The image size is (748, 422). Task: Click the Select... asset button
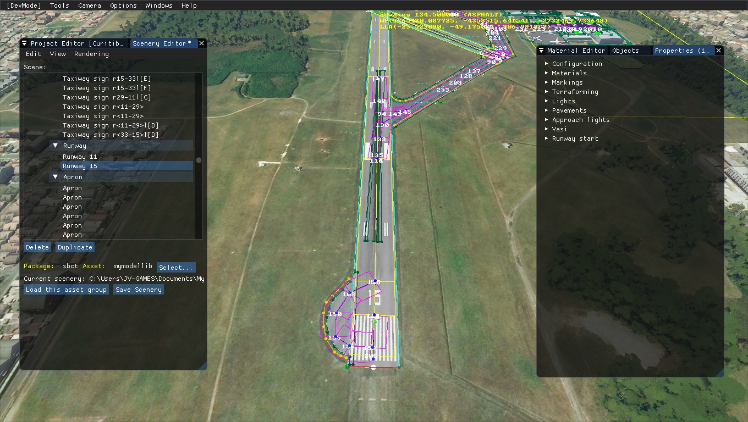pos(176,268)
